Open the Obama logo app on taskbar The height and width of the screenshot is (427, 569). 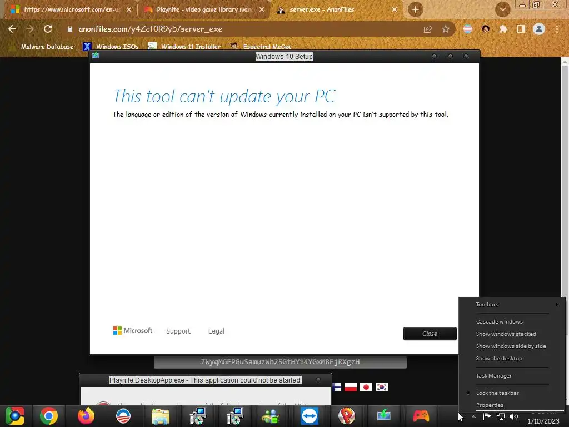[x=123, y=416]
